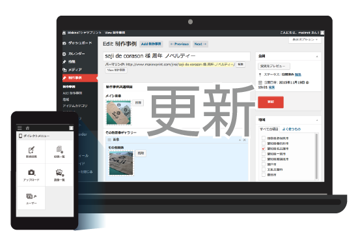360x244 pixels.
Task: Open ダッシュボード in the sidebar
Action: [79, 43]
